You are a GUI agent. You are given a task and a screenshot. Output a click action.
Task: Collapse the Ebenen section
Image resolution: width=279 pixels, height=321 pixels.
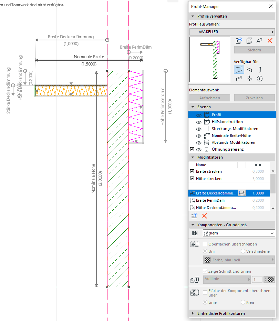192,107
